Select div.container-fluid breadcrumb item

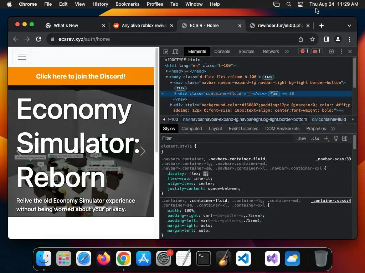point(329,119)
